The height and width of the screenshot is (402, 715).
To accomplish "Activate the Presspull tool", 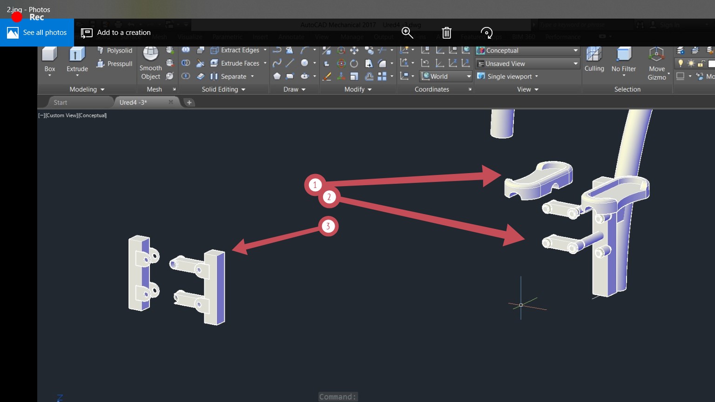I will tap(115, 63).
